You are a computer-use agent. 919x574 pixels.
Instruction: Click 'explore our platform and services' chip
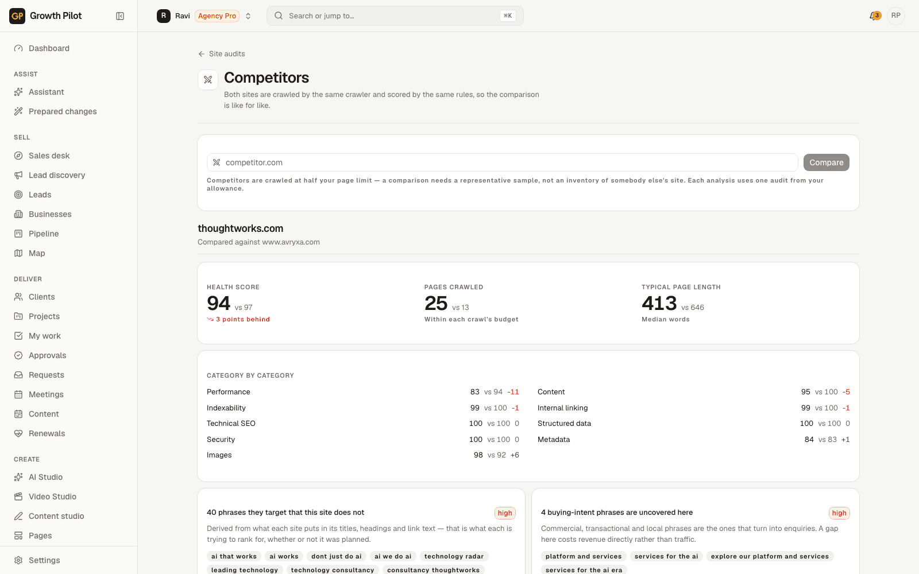[x=770, y=556]
